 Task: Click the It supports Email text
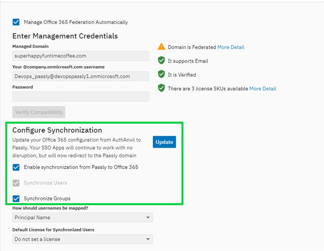tap(188, 61)
